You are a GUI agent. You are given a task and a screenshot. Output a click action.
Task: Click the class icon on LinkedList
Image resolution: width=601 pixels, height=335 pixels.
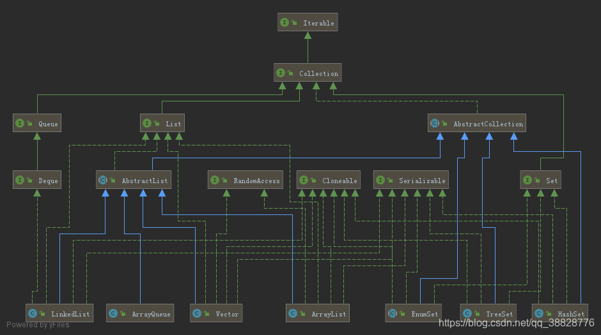pos(33,313)
